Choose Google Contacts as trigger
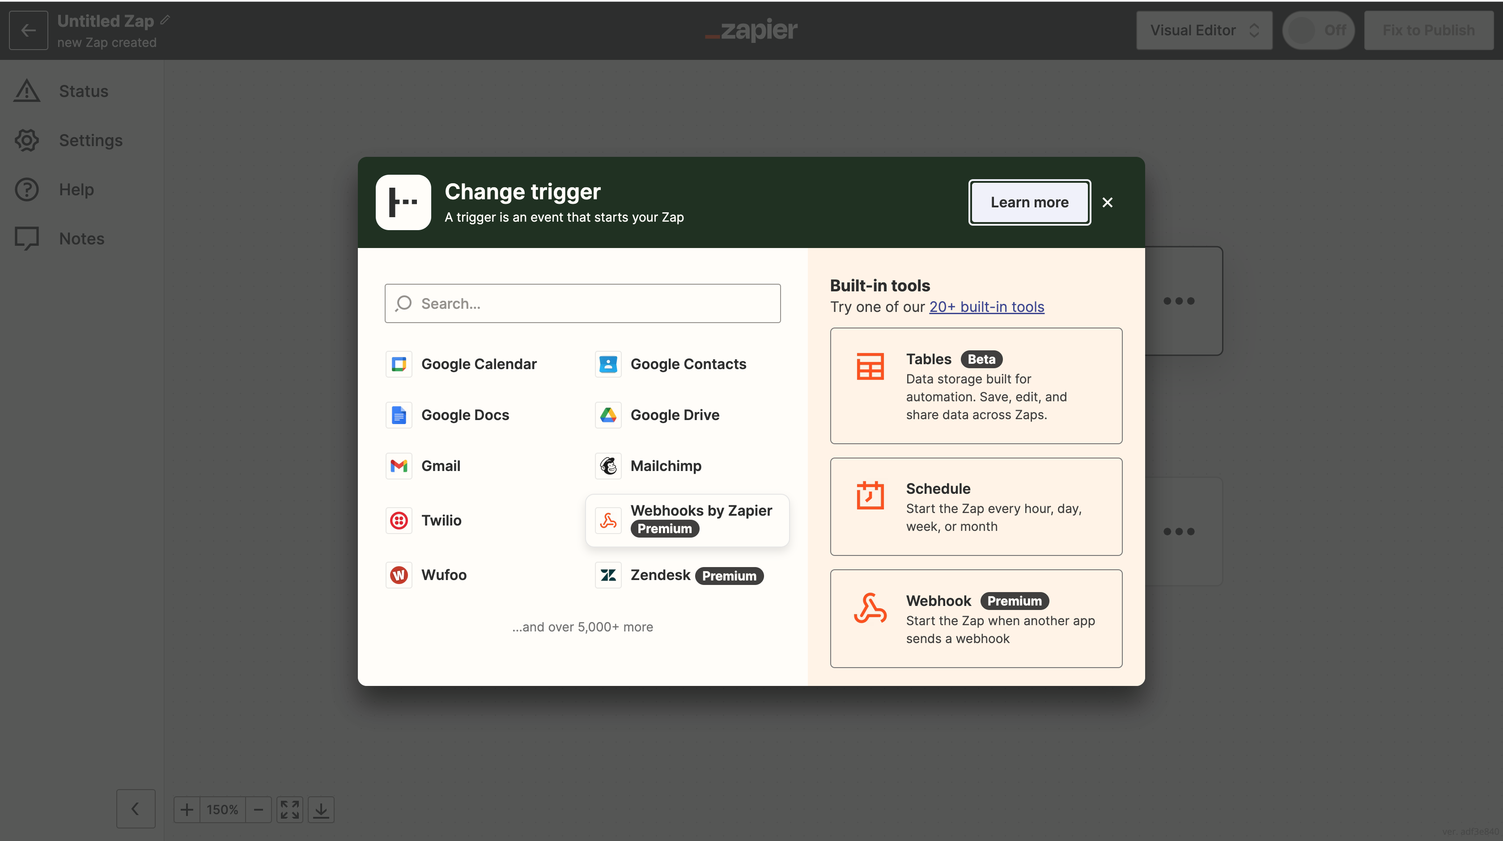The image size is (1503, 841). click(688, 364)
